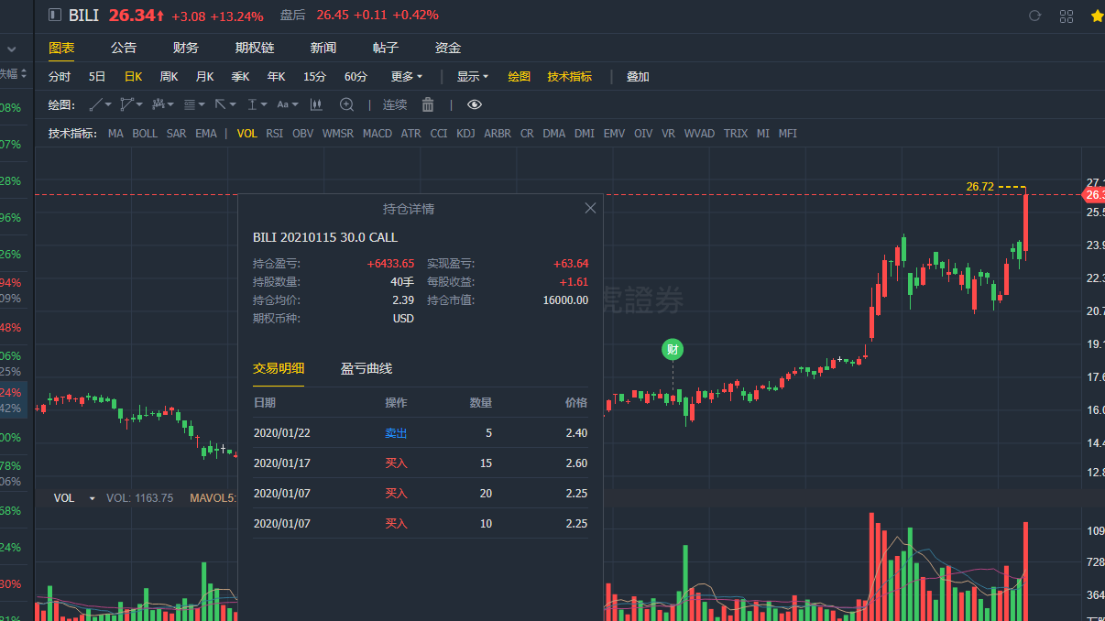Enable the EMA indicator
The image size is (1105, 621).
coord(206,134)
